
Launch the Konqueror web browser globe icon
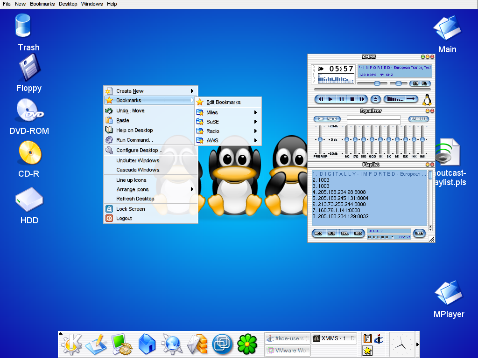coord(172,344)
